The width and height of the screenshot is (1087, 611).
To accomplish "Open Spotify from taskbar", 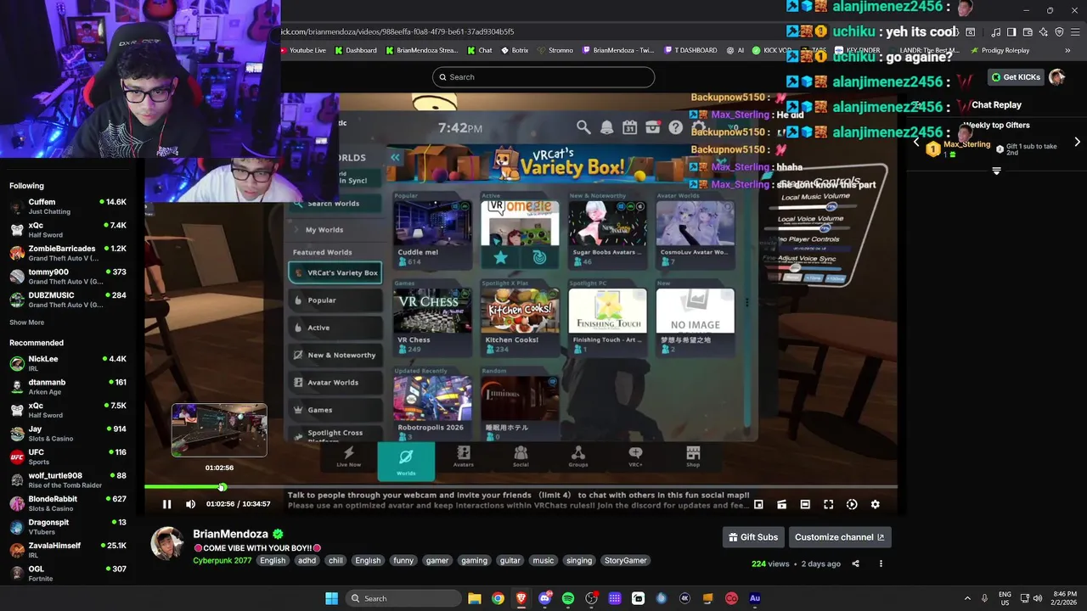I will click(x=568, y=598).
